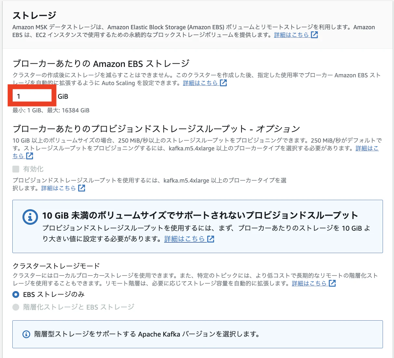
Task: Select the EBS storage only radio button
Action: click(16, 294)
